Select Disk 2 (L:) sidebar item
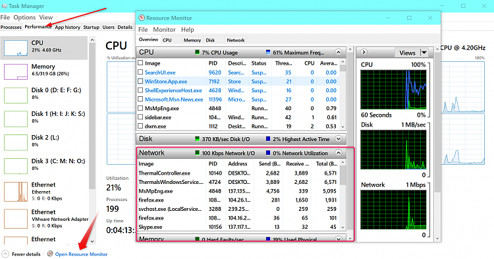Viewport: 494px width, 259px height. (x=44, y=142)
